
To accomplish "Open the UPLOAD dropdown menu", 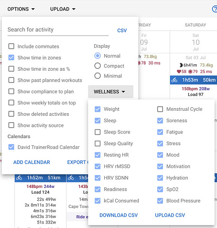I will 63,9.
